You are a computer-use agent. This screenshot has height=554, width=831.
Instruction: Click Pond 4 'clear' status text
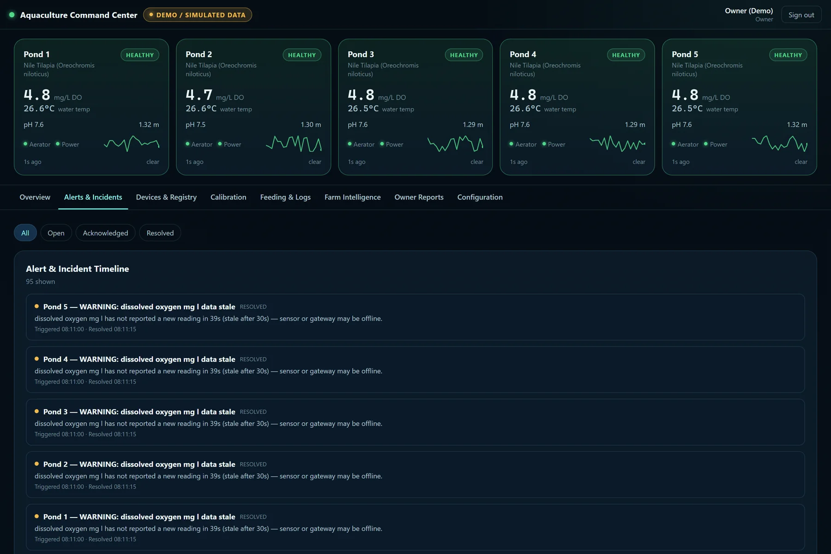[639, 162]
